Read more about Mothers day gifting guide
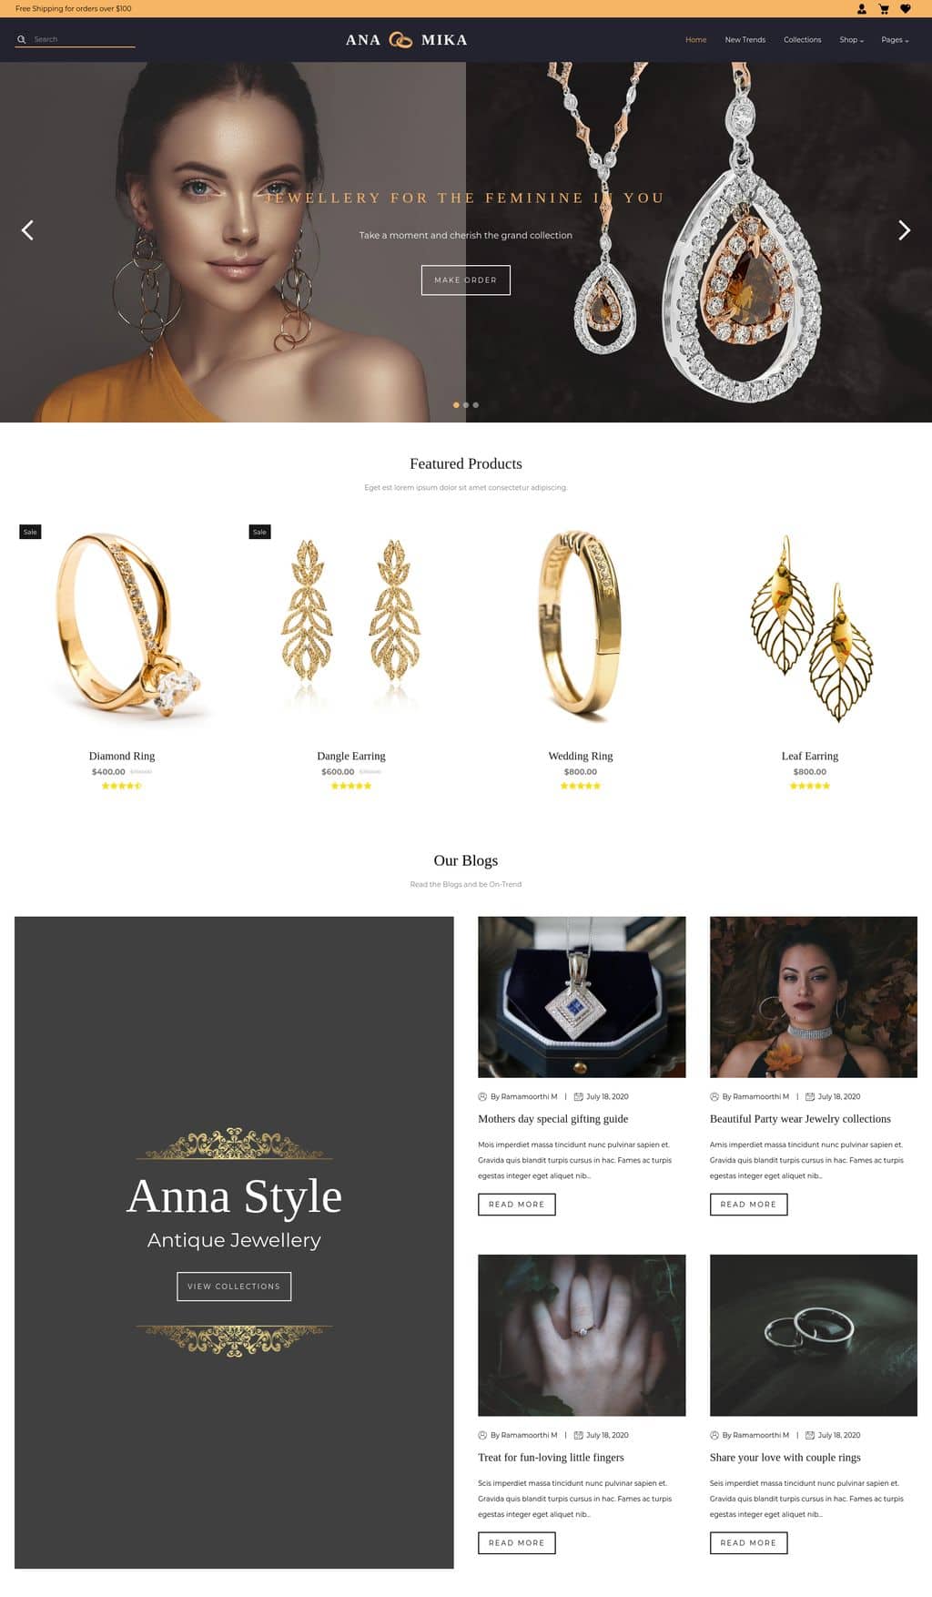Image resolution: width=932 pixels, height=1597 pixels. (x=517, y=1205)
